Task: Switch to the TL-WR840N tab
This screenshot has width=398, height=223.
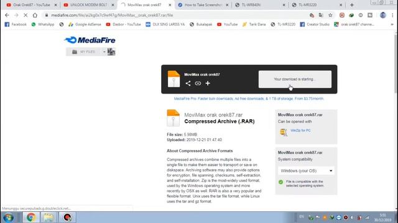Action: (260, 5)
